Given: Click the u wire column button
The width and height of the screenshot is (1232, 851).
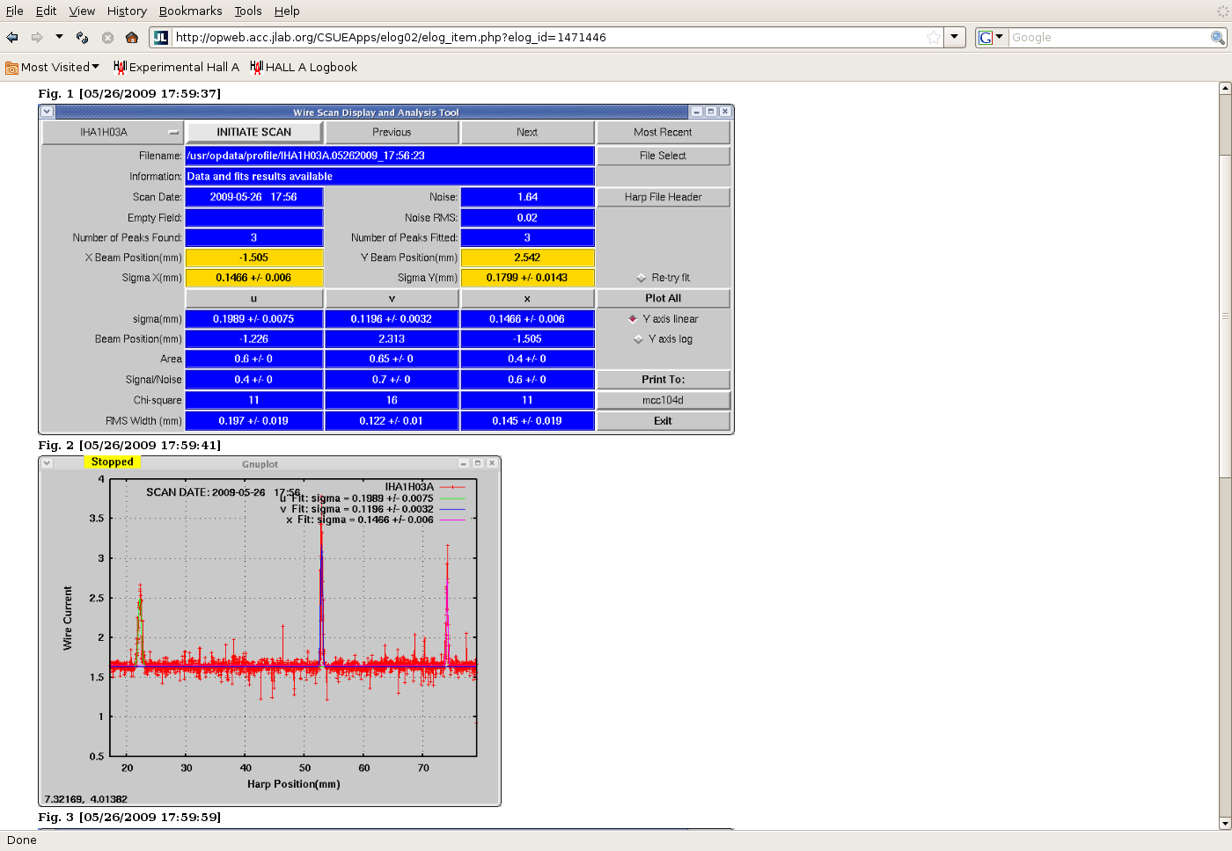Looking at the screenshot, I should pyautogui.click(x=253, y=298).
